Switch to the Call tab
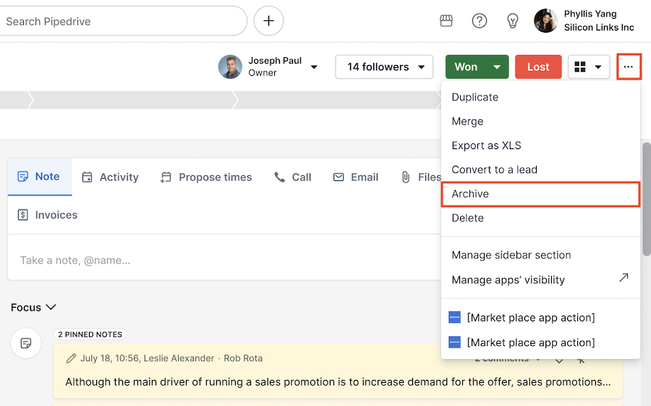The height and width of the screenshot is (406, 651). pyautogui.click(x=292, y=177)
